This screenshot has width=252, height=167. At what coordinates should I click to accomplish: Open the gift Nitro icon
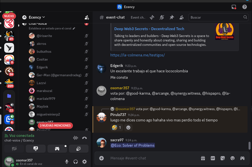click(203, 158)
